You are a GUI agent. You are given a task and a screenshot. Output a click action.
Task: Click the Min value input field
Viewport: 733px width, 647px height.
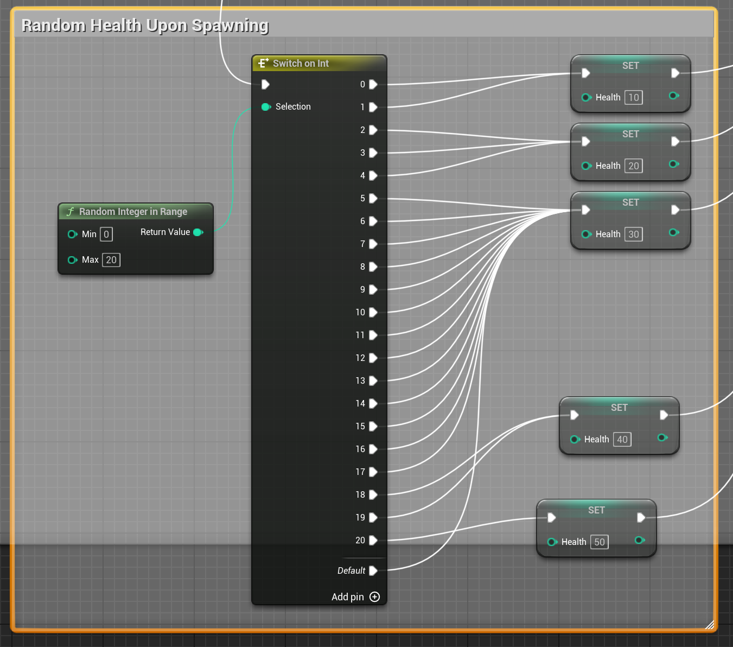click(x=106, y=234)
